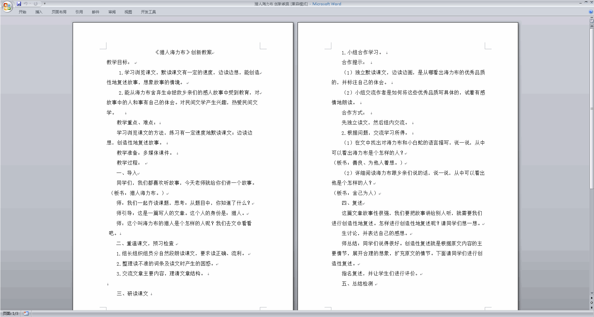
Task: Click the text 教学过程：
Action: click(x=129, y=163)
